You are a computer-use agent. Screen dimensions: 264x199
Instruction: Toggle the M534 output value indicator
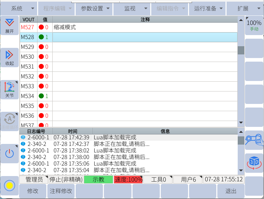41,96
